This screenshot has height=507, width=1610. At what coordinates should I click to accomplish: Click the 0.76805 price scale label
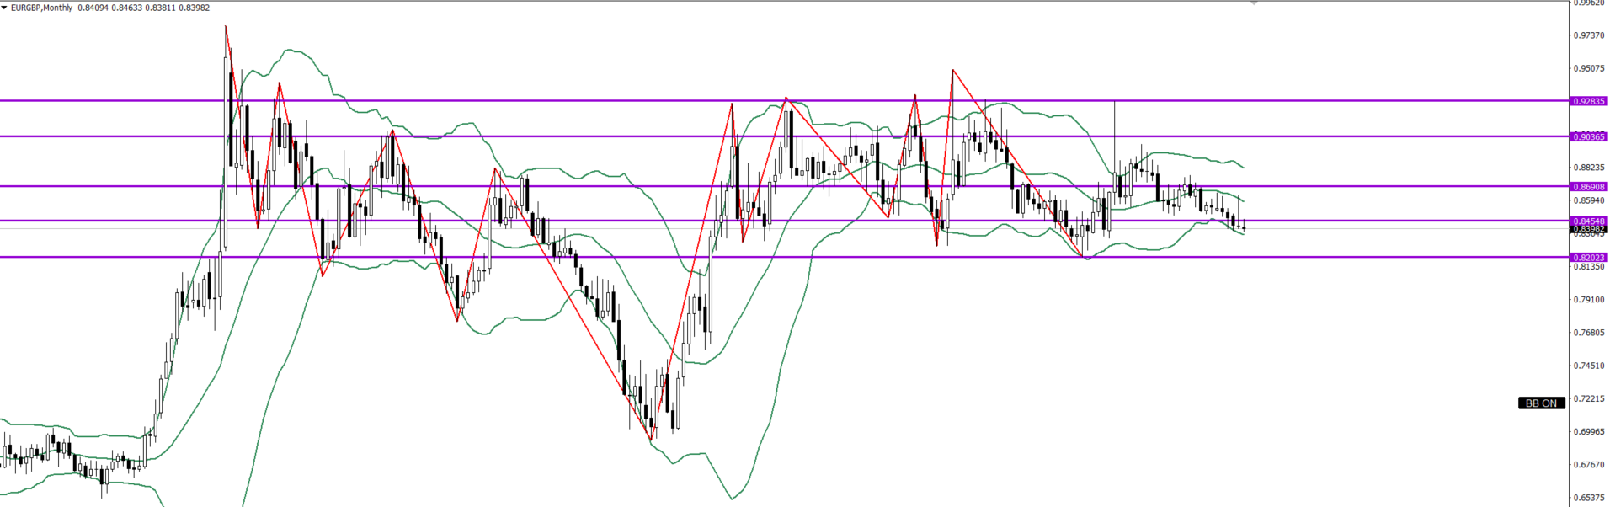(x=1589, y=333)
